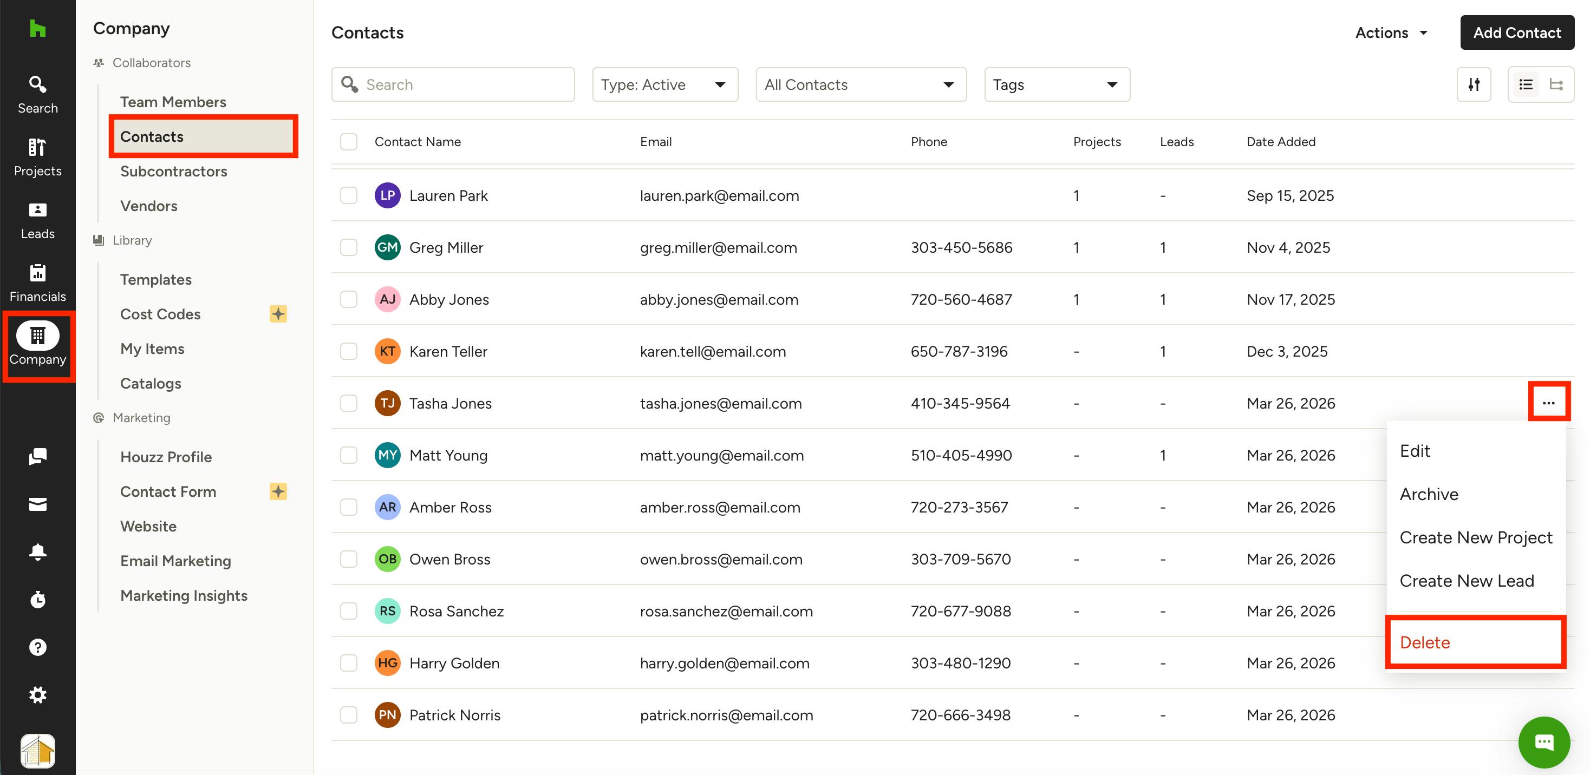
Task: Expand the Type: Active dropdown
Action: pos(665,84)
